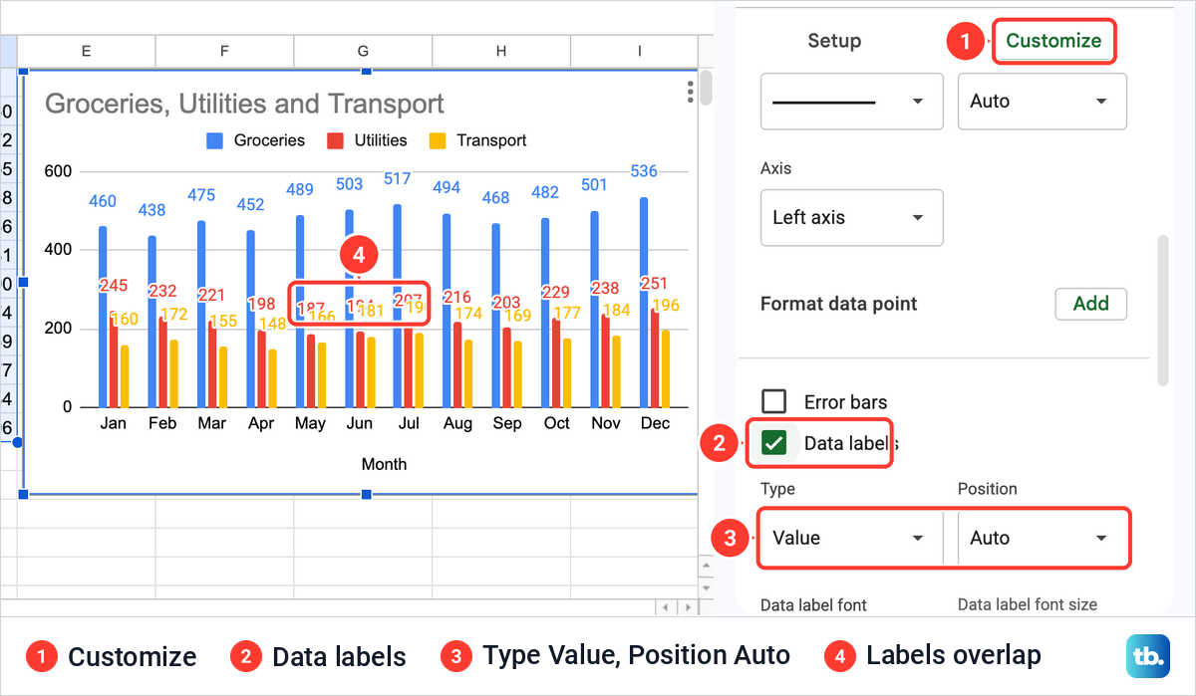The height and width of the screenshot is (696, 1196).
Task: Switch to the Customize tab
Action: click(x=1053, y=41)
